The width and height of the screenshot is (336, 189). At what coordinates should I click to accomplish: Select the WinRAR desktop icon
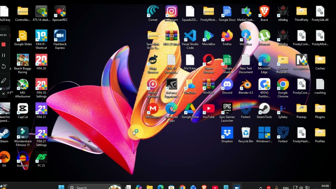click(x=209, y=87)
